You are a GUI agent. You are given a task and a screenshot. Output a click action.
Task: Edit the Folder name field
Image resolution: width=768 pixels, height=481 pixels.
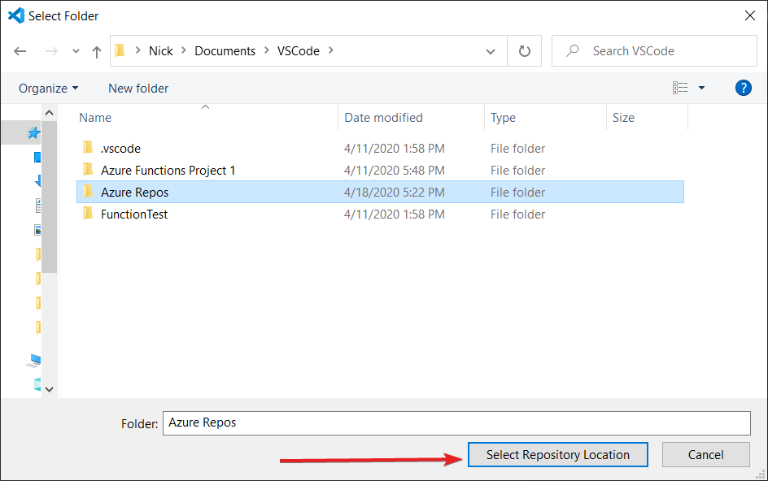(x=456, y=423)
